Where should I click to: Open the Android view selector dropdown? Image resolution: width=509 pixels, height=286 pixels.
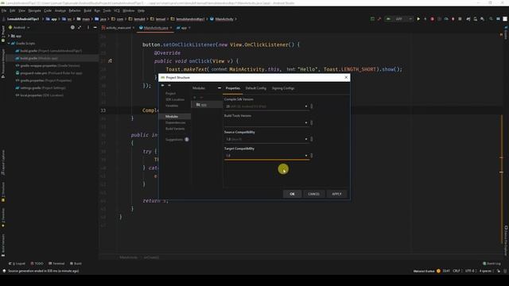pyautogui.click(x=19, y=28)
